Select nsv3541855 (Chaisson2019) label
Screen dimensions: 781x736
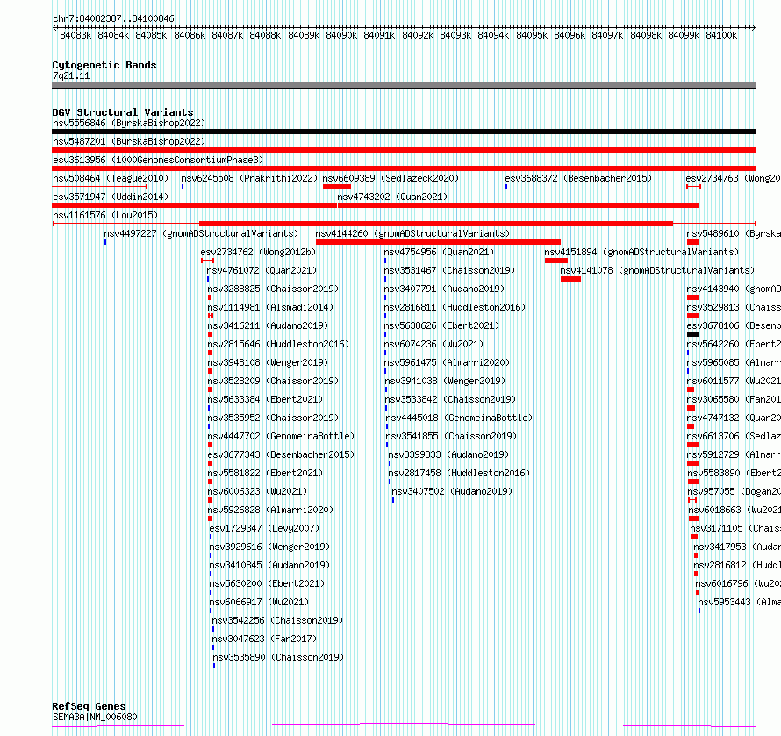coord(451,436)
